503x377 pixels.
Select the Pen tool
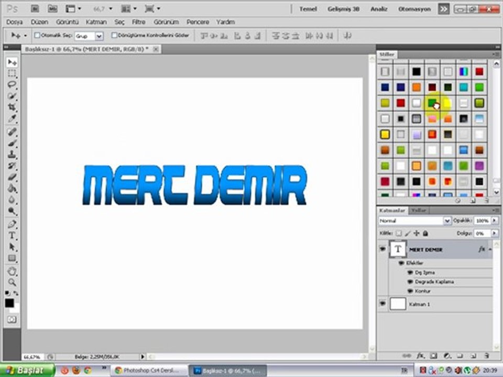coord(12,224)
